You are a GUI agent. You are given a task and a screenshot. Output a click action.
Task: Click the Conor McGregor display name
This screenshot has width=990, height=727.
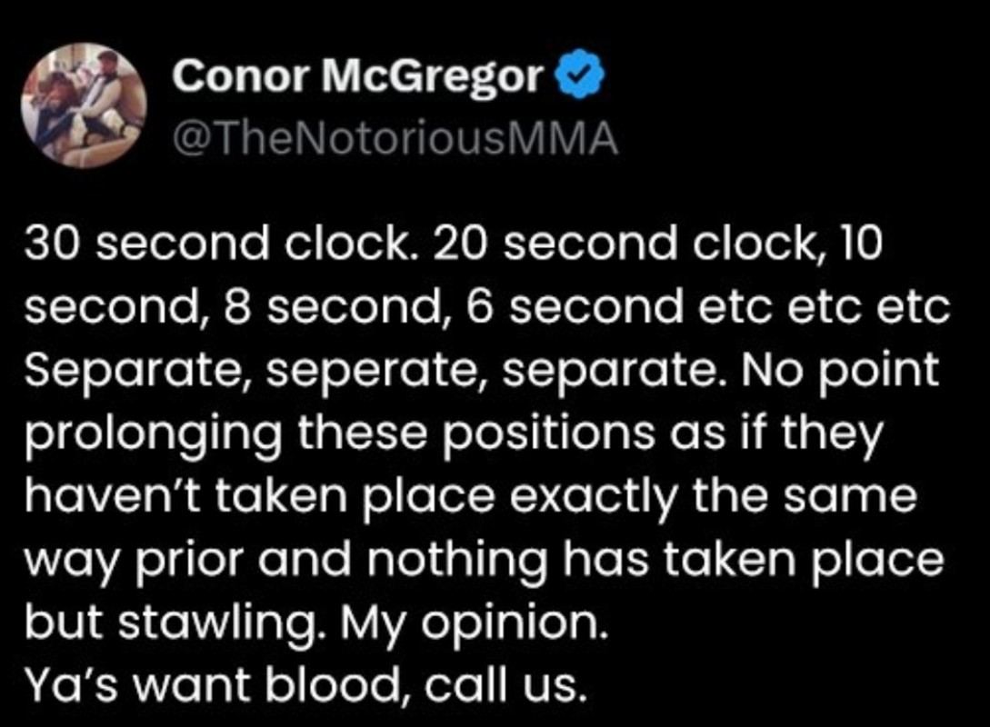click(357, 78)
